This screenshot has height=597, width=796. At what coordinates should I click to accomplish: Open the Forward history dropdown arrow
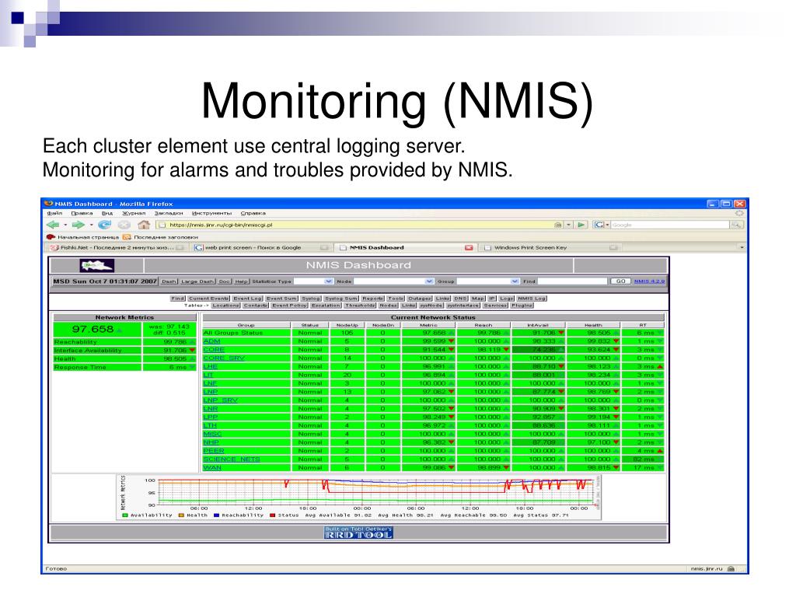92,225
